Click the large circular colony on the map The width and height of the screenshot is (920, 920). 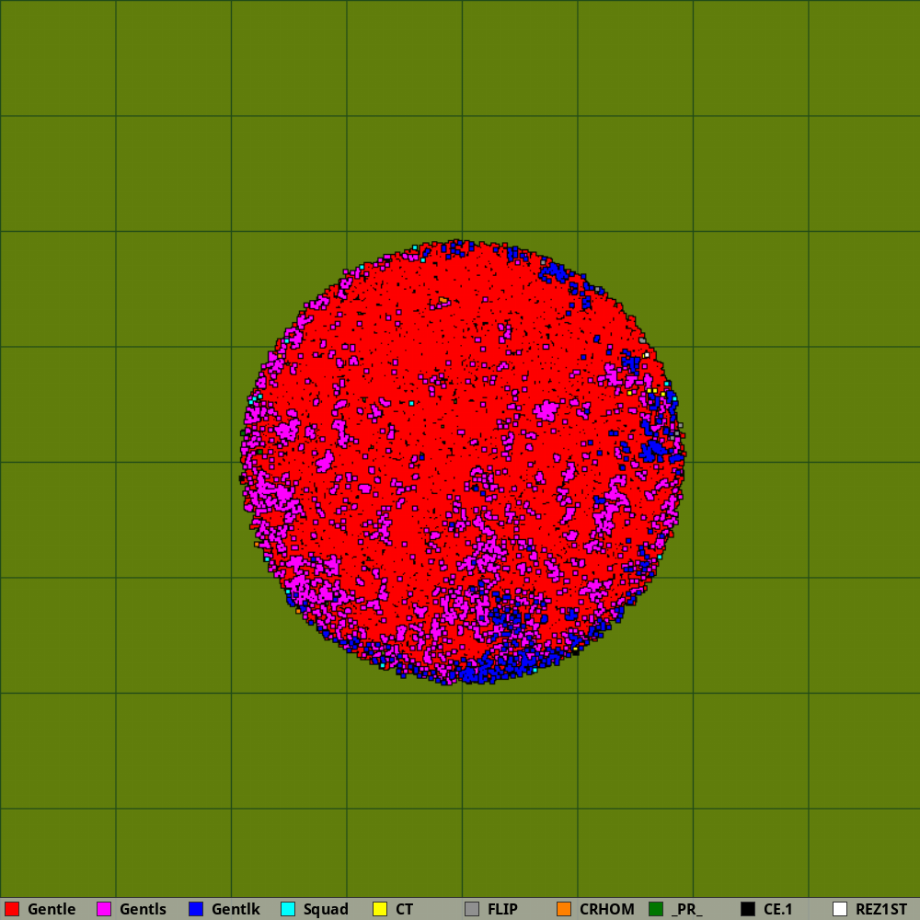point(463,462)
